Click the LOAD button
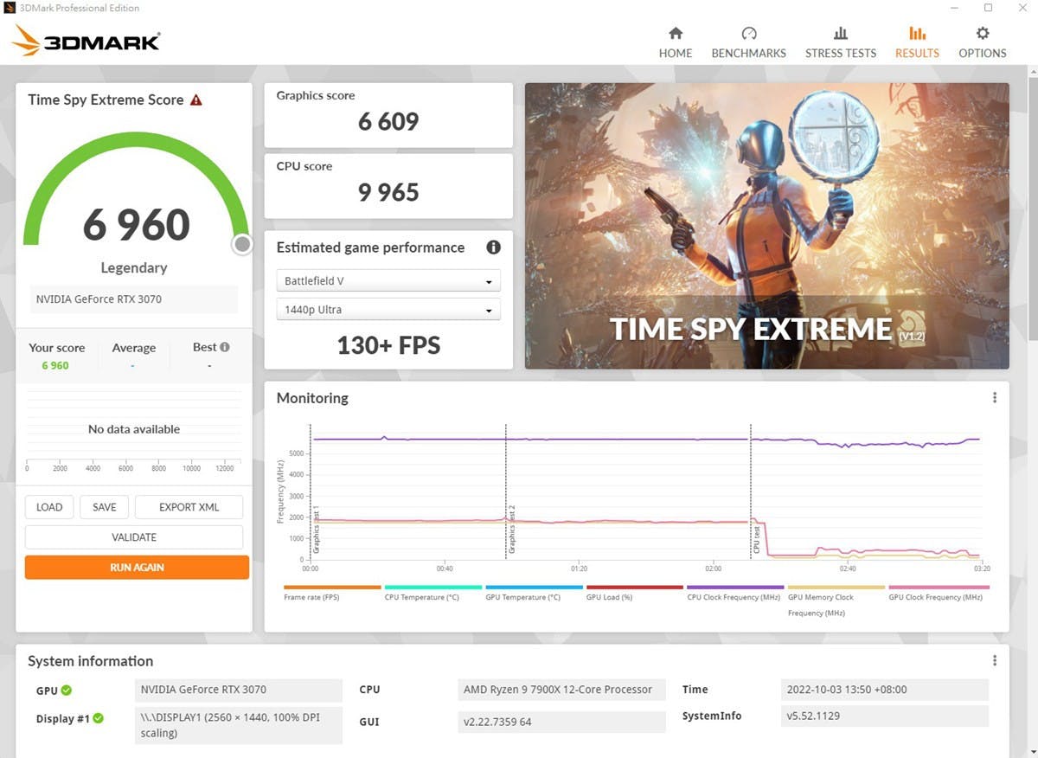The width and height of the screenshot is (1038, 758). coord(49,507)
